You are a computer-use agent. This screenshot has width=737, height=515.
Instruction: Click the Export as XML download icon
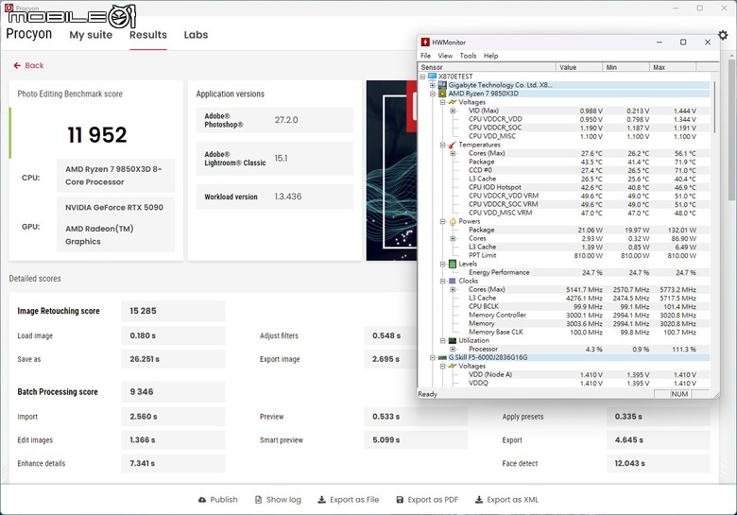tap(478, 500)
